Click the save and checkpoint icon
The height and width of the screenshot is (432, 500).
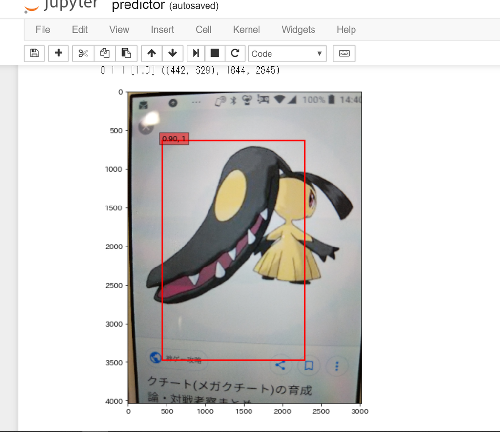35,53
